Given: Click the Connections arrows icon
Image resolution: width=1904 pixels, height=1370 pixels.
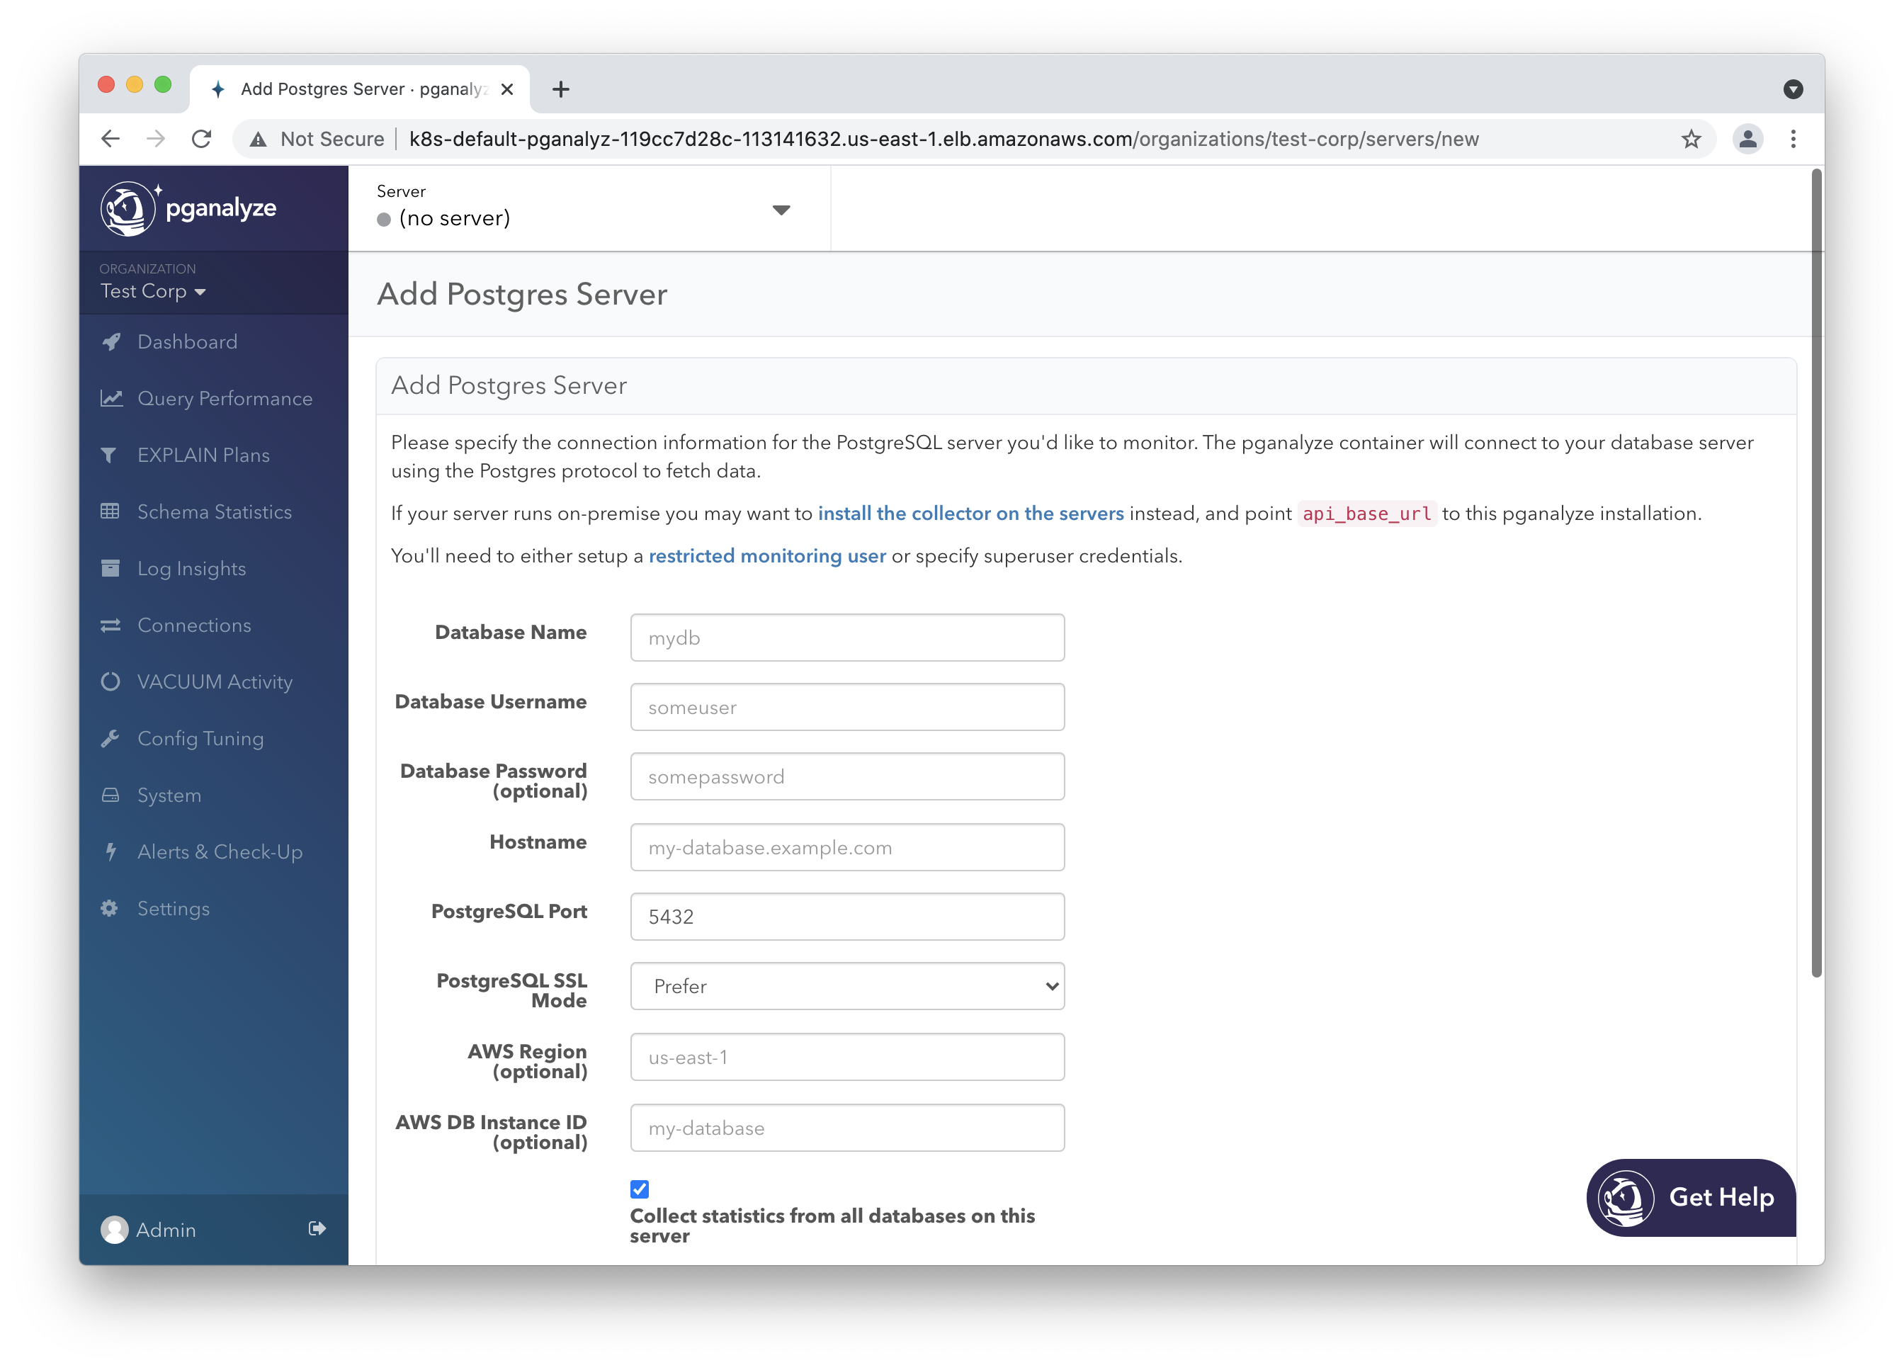Looking at the screenshot, I should tap(110, 625).
